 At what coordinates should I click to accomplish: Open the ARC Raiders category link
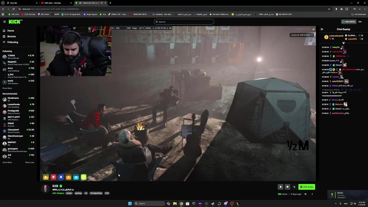(58, 193)
